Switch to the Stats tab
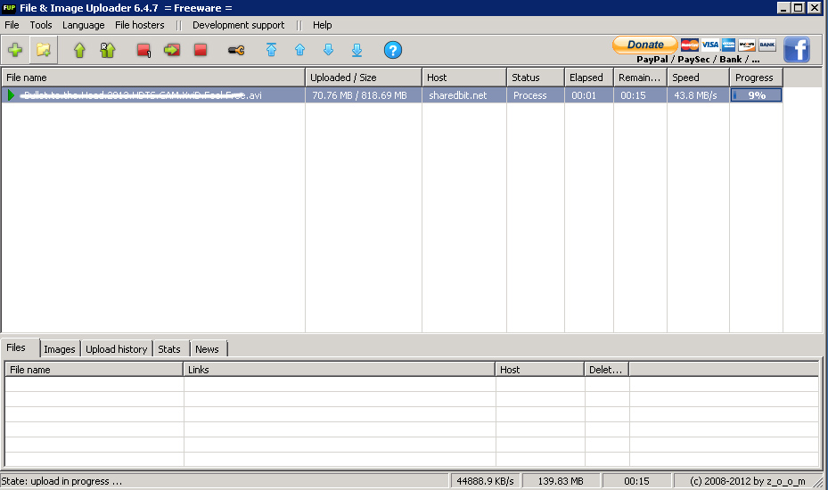The width and height of the screenshot is (828, 490). point(169,349)
